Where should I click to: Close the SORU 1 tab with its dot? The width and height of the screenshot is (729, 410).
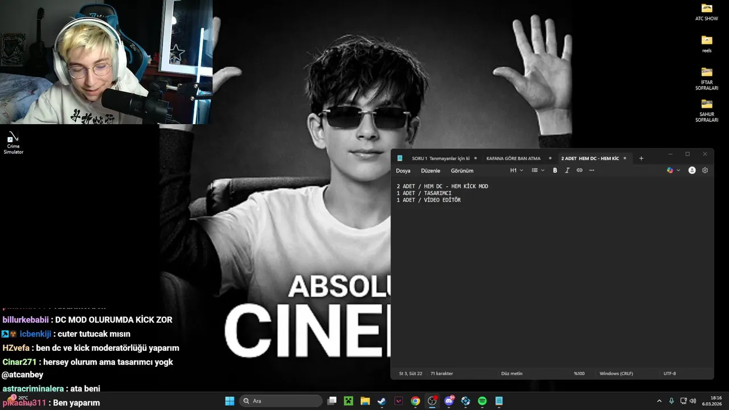pos(476,158)
